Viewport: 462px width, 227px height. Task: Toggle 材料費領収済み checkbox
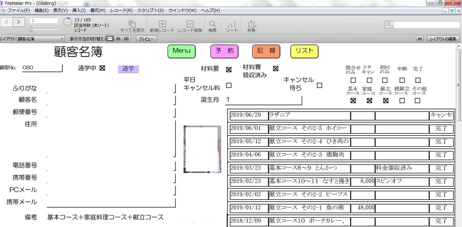coord(276,68)
